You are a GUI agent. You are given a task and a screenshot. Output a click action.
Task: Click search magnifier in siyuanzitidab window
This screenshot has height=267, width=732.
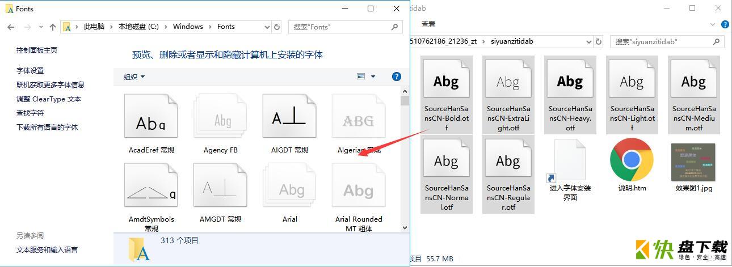click(x=717, y=41)
